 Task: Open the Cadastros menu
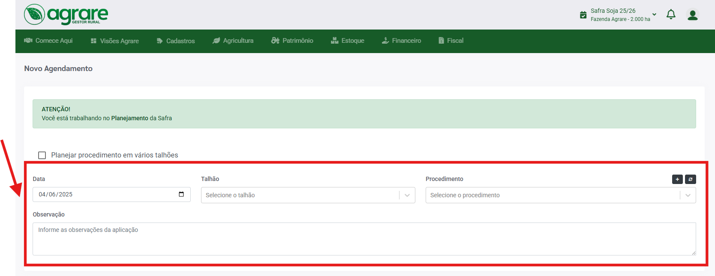click(x=176, y=41)
